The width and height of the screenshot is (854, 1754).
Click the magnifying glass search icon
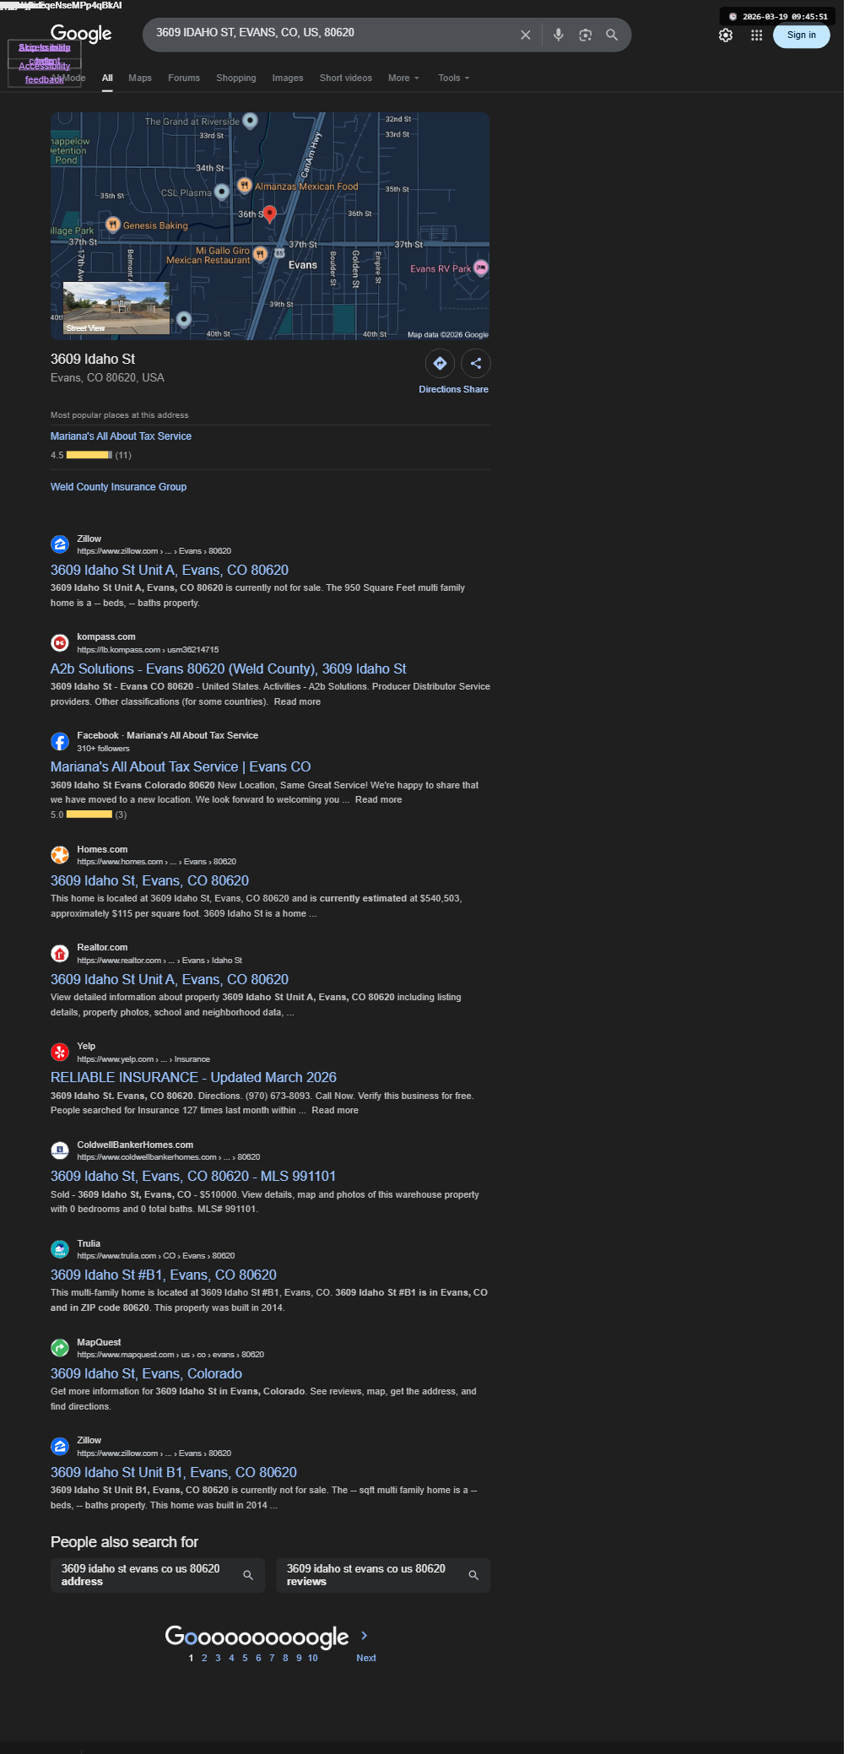[612, 35]
